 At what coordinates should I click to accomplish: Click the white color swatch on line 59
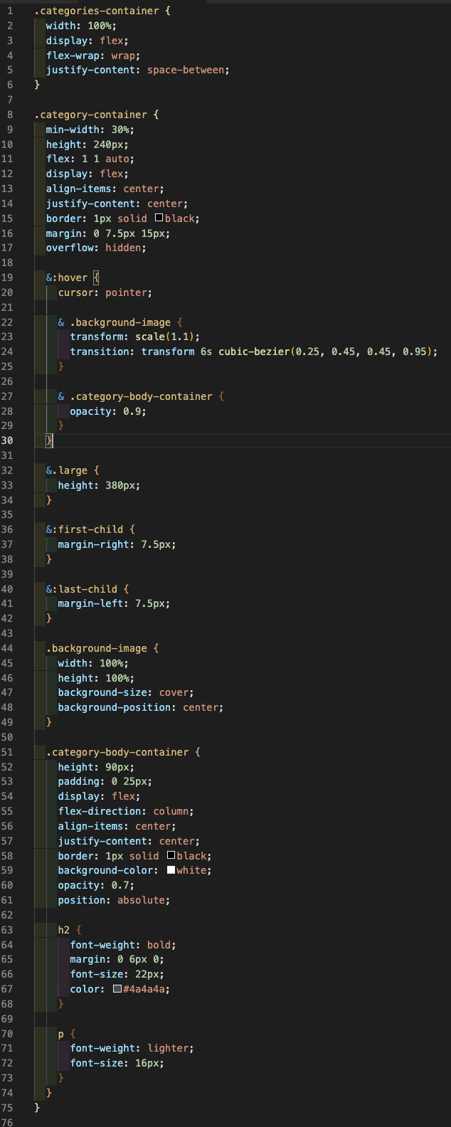point(171,870)
